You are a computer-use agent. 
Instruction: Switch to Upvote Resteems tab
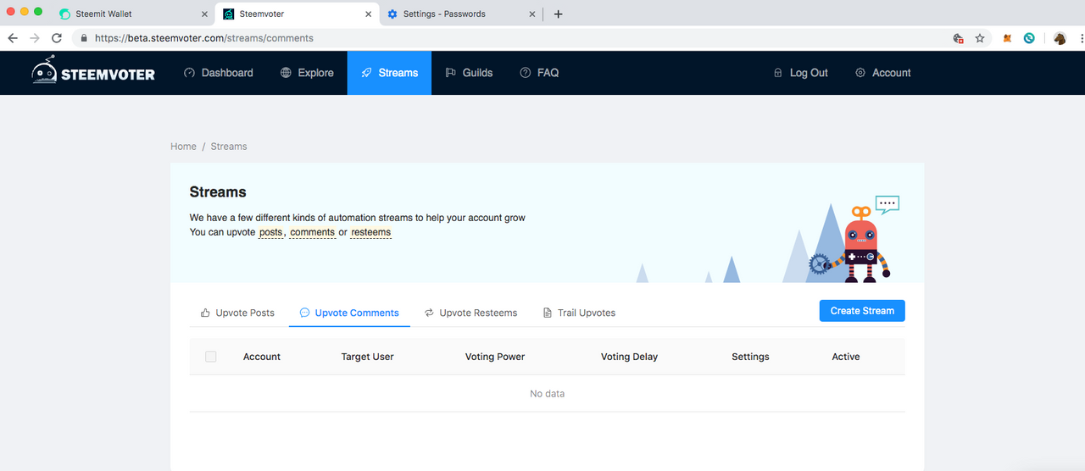[470, 313]
